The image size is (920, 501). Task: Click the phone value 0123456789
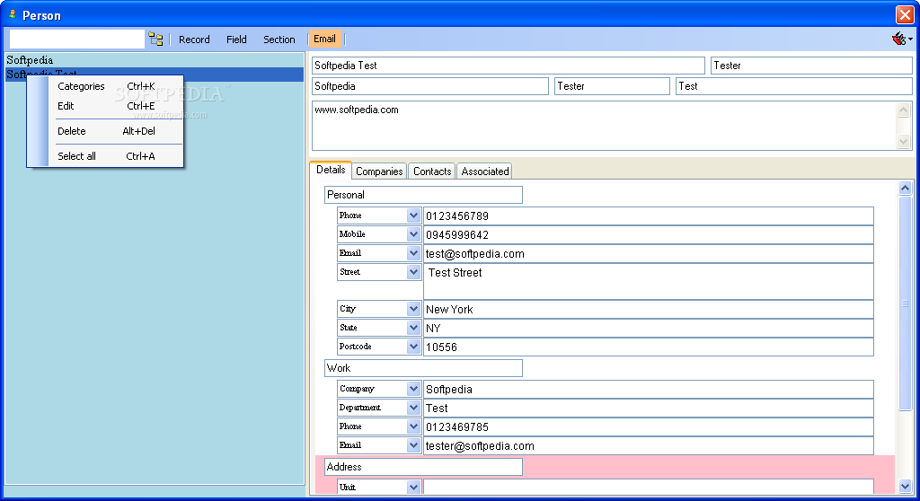click(x=649, y=215)
